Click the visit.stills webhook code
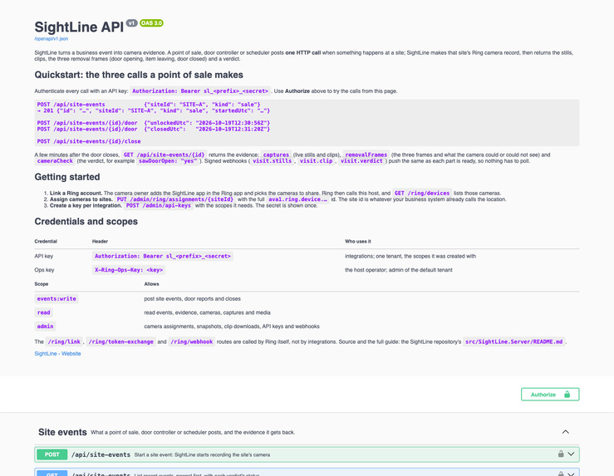The image size is (614, 476). pyautogui.click(x=273, y=161)
